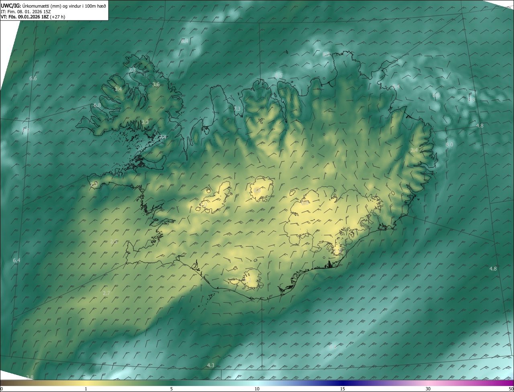
Task: Click the VT valid time line
Action: (33, 17)
